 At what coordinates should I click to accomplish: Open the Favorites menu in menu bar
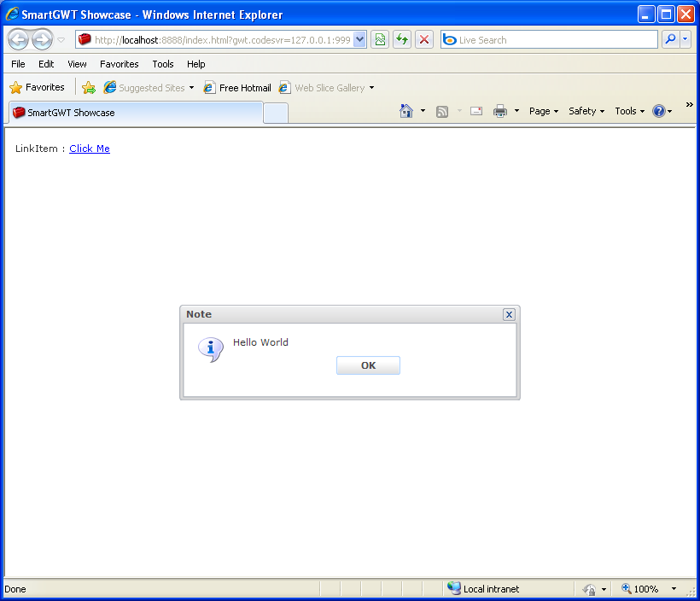(120, 64)
